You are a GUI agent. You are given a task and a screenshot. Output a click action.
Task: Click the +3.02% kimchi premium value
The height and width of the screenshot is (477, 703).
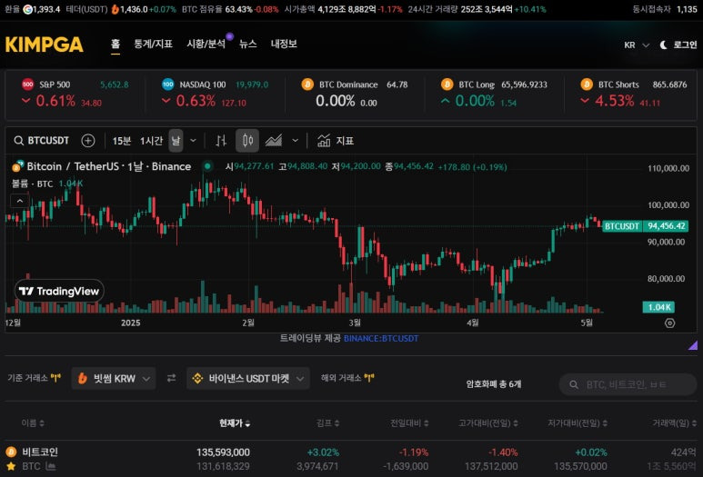[x=323, y=452]
